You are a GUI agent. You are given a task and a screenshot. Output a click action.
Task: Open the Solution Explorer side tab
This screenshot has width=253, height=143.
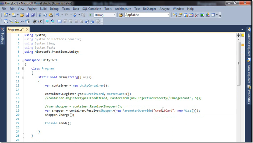tap(249, 42)
